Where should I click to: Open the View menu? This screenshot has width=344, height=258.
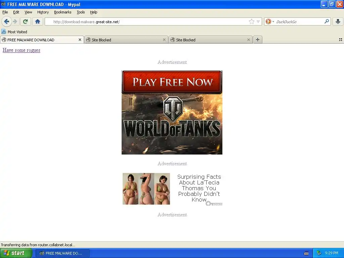(28, 12)
